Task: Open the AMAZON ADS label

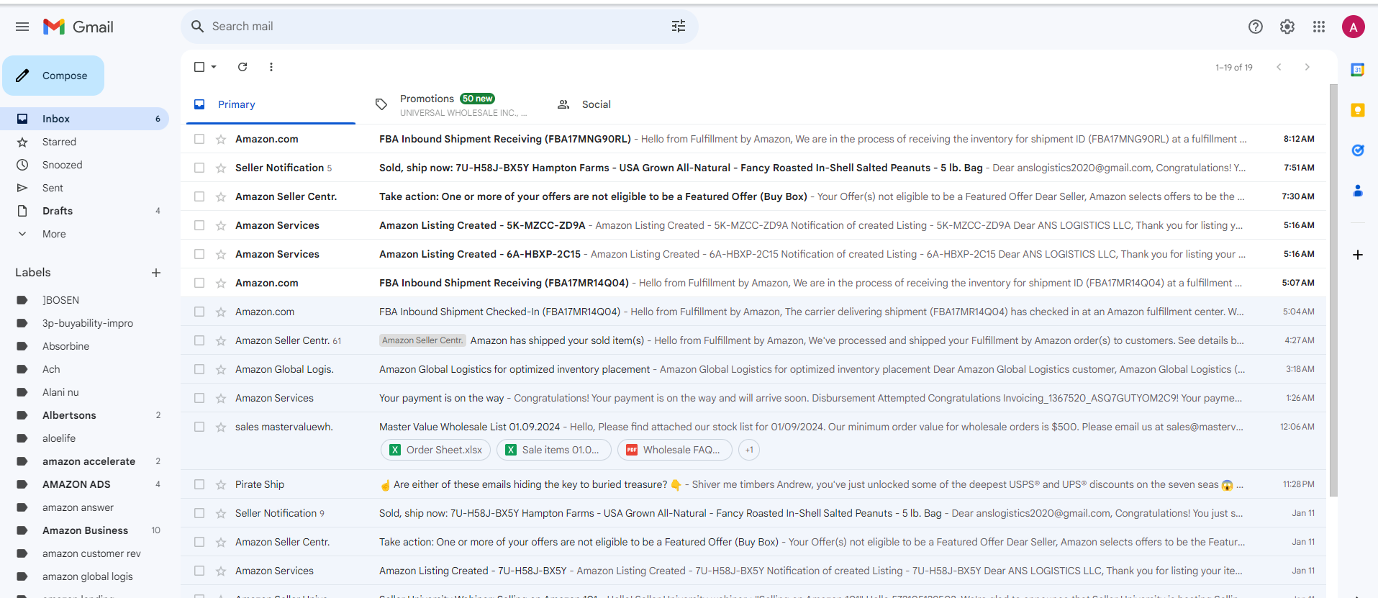Action: click(84, 484)
